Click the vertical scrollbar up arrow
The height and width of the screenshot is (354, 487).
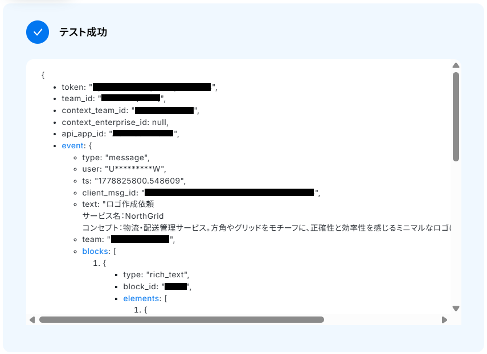click(x=456, y=65)
